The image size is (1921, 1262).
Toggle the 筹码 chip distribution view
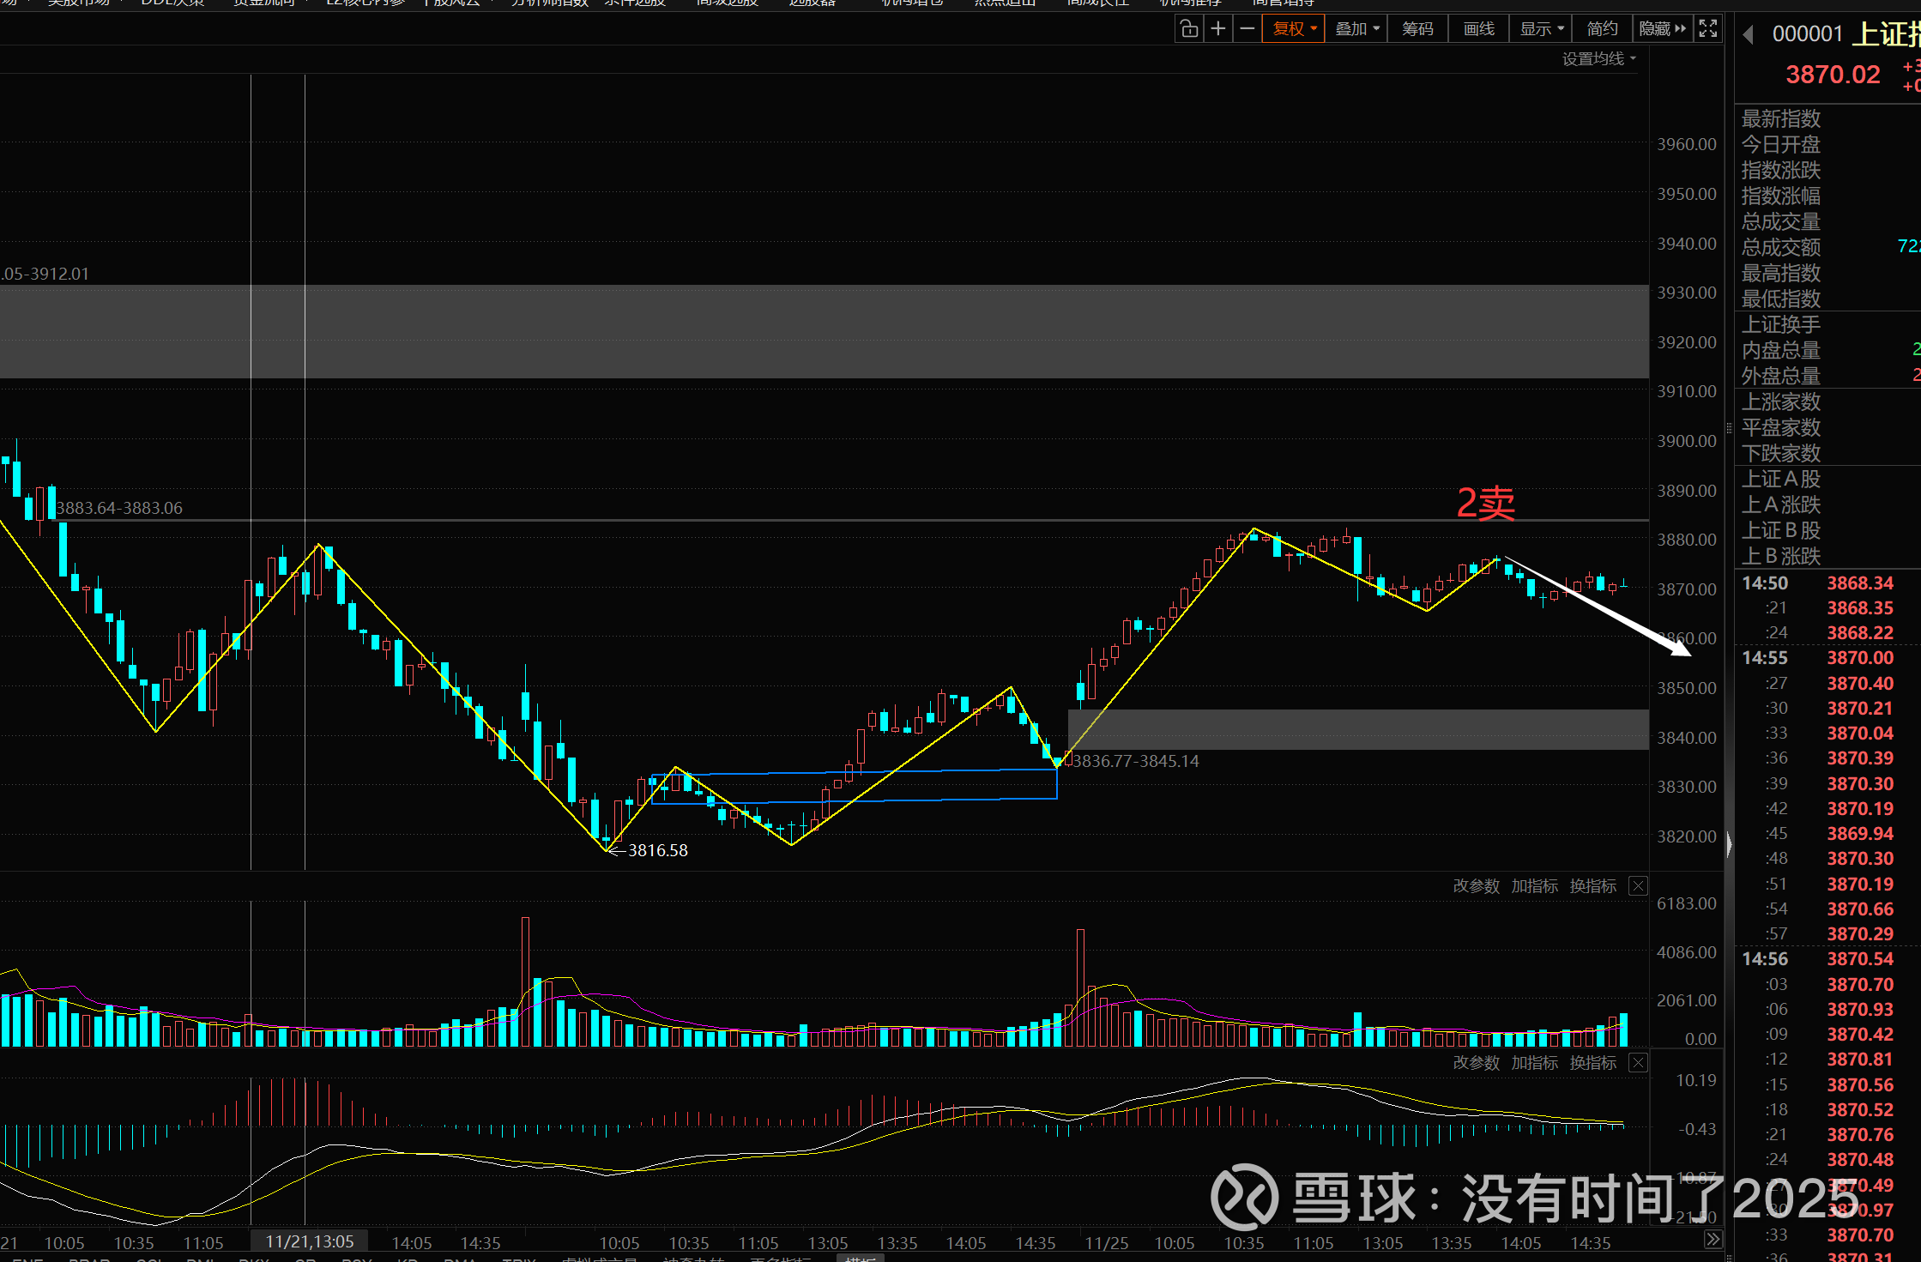click(1417, 29)
